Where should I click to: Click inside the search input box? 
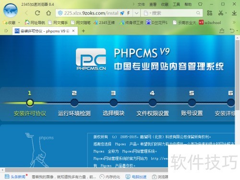click(173, 13)
